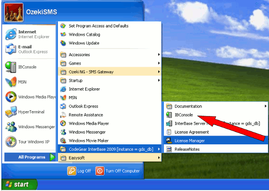Expand Startup submenu arrow
This screenshot has height=191, width=269.
point(159,80)
